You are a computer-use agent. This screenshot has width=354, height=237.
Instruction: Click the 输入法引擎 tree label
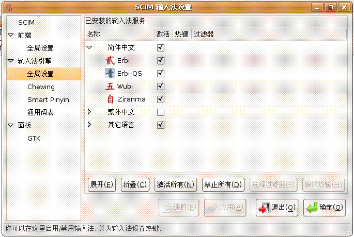pos(35,61)
